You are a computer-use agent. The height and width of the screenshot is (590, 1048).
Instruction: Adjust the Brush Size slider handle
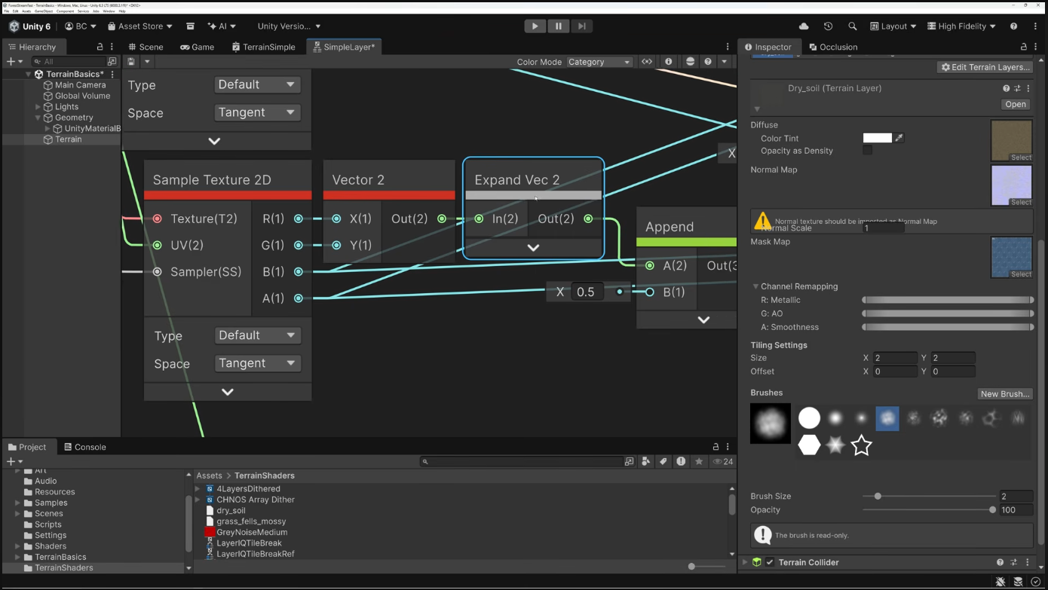(x=878, y=497)
